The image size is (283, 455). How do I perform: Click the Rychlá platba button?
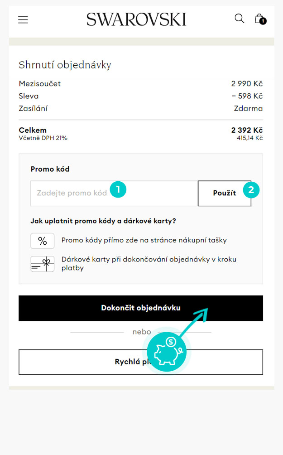click(x=141, y=362)
